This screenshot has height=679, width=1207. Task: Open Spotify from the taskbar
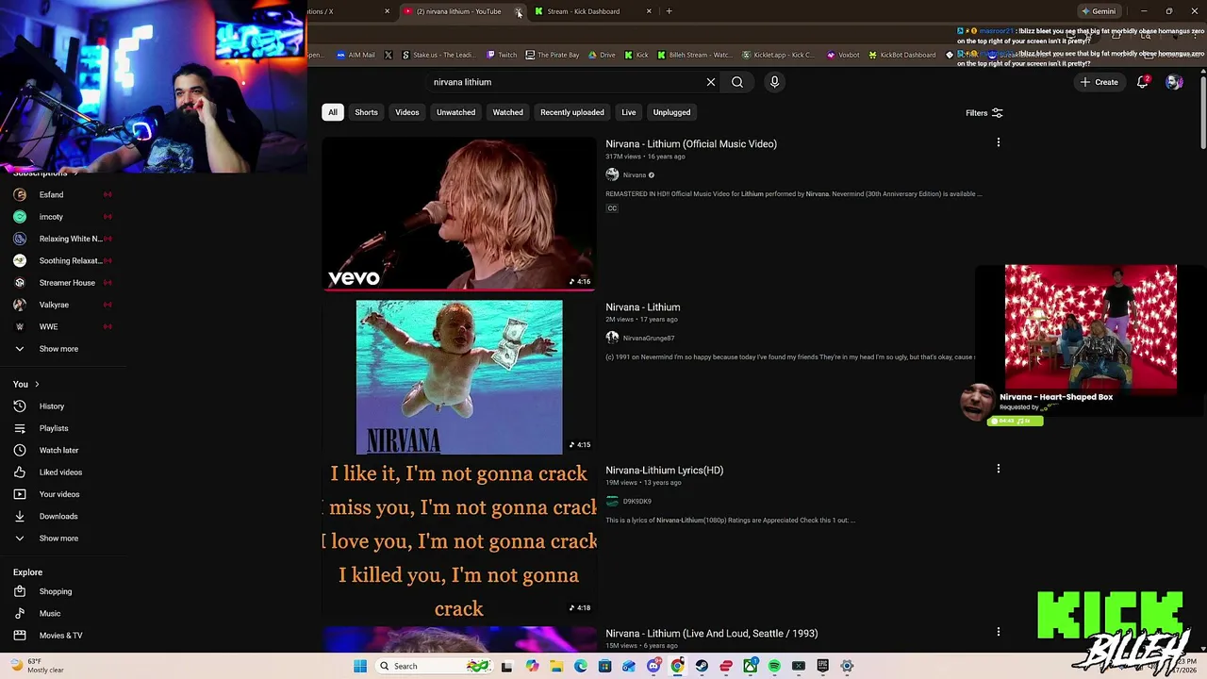pyautogui.click(x=774, y=666)
